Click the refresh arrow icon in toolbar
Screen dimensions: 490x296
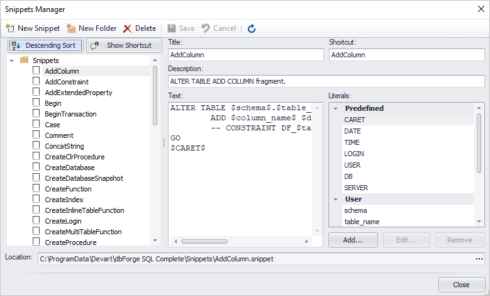click(x=252, y=29)
